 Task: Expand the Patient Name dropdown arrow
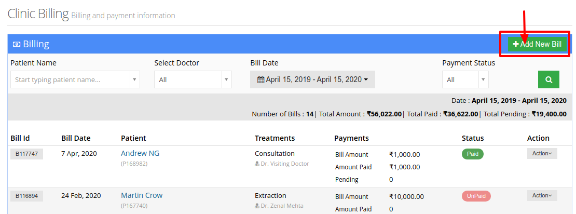pyautogui.click(x=134, y=79)
